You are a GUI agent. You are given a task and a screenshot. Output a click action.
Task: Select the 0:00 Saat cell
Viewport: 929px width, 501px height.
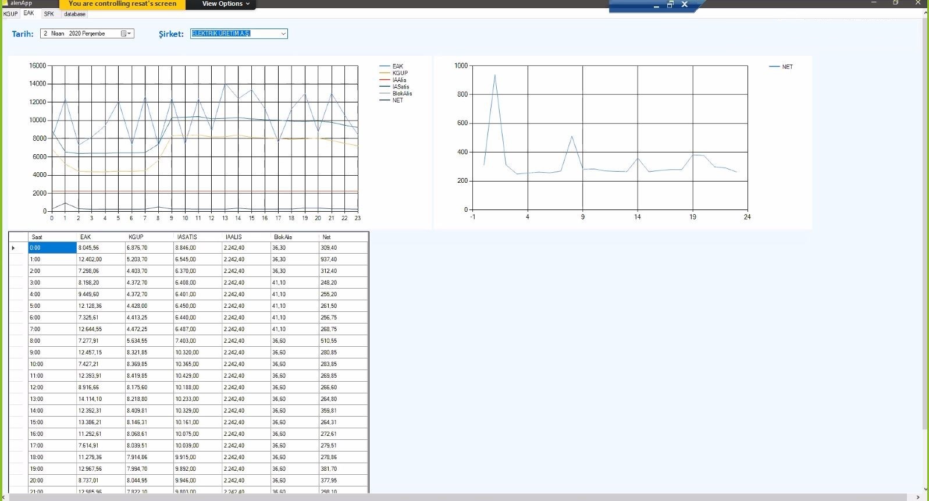[52, 248]
